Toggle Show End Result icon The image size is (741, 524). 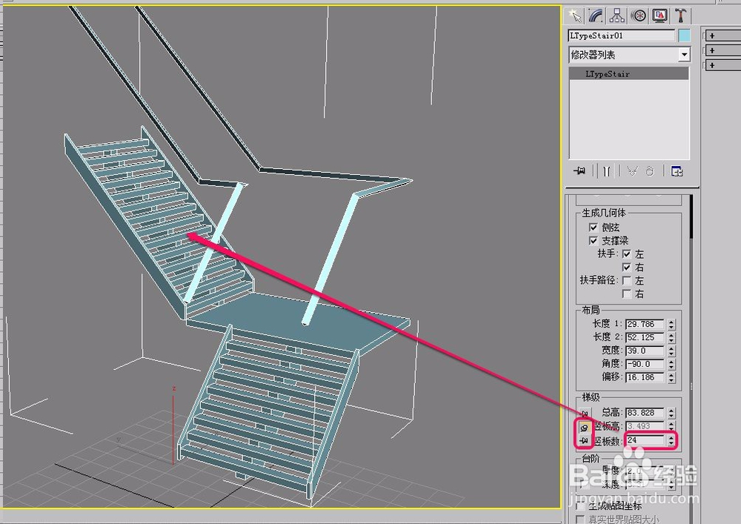607,171
